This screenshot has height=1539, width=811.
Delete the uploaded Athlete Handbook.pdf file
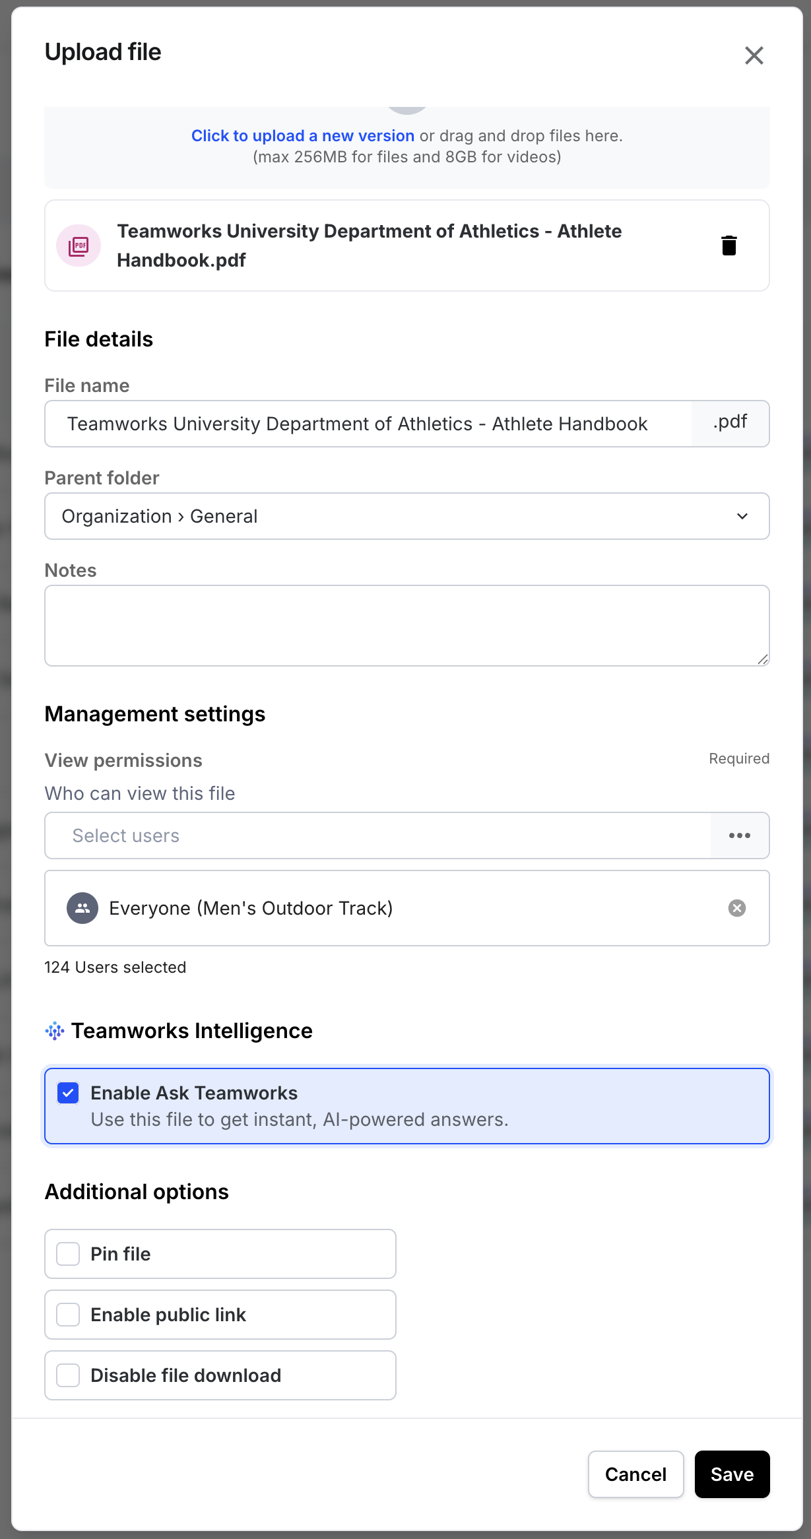pyautogui.click(x=729, y=246)
